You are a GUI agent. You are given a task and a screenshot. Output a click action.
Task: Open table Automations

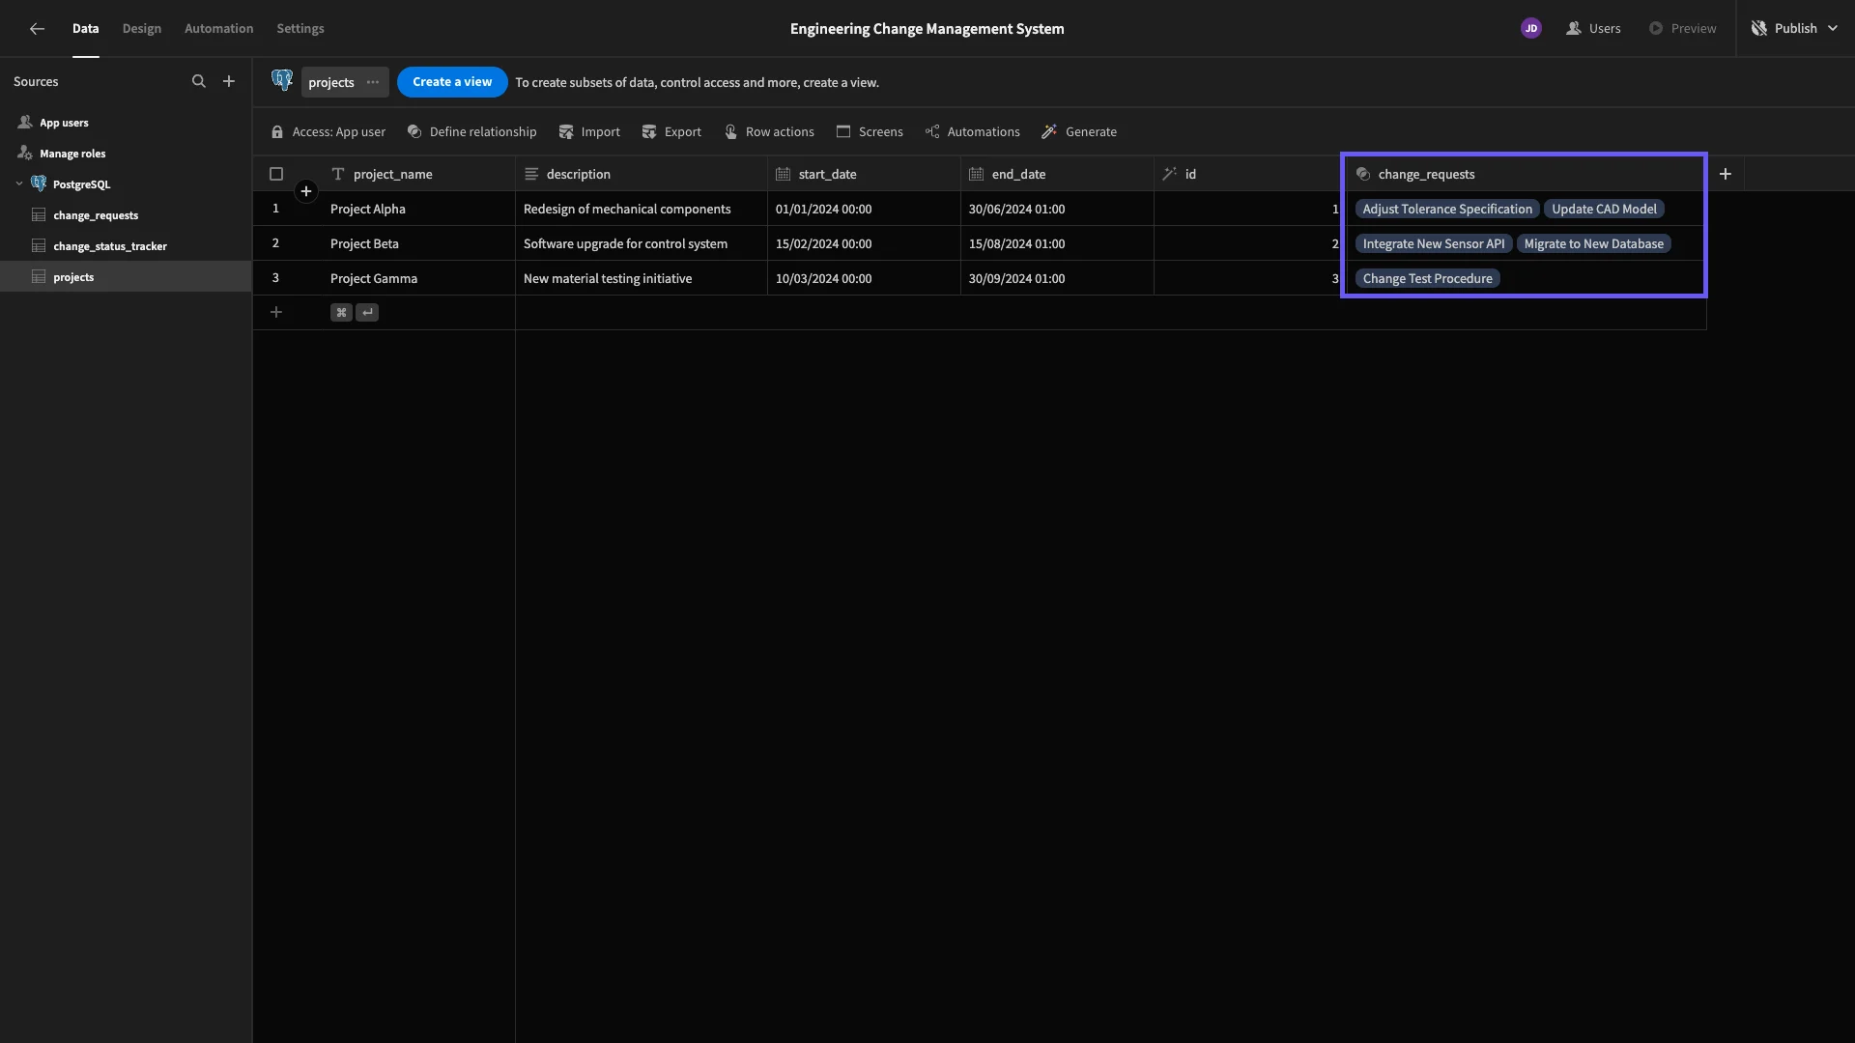point(972,132)
